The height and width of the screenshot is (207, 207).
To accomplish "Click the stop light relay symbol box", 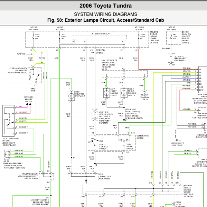I will click(9, 121).
